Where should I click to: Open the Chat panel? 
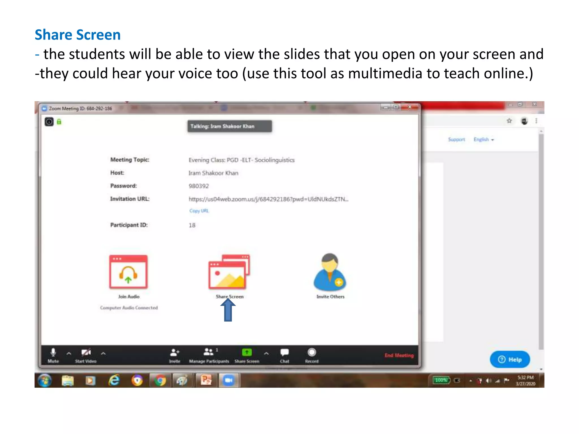(x=284, y=355)
